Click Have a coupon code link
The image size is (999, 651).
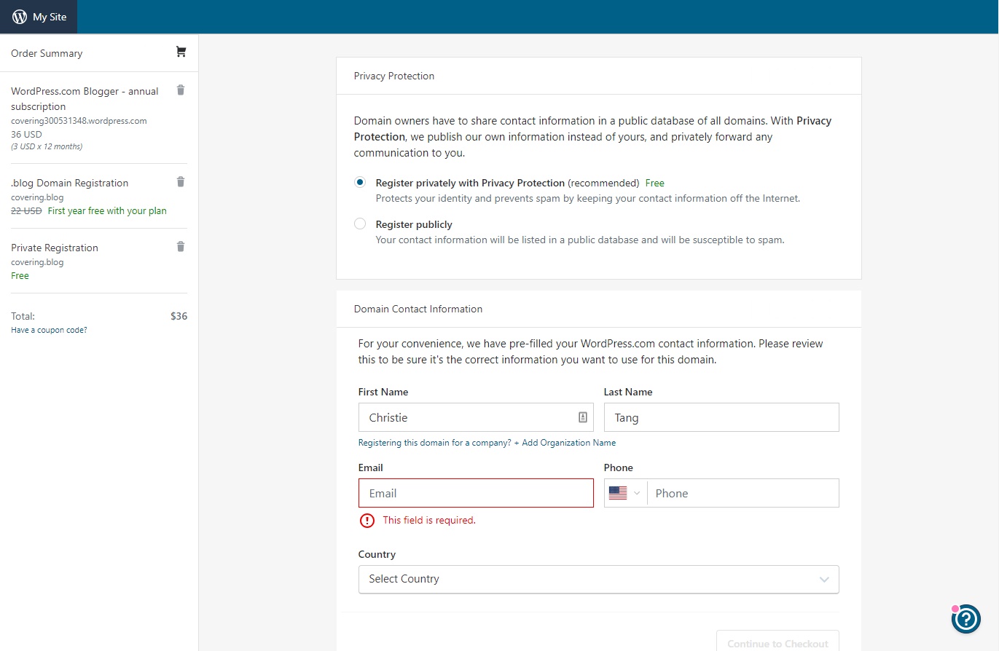(x=49, y=330)
